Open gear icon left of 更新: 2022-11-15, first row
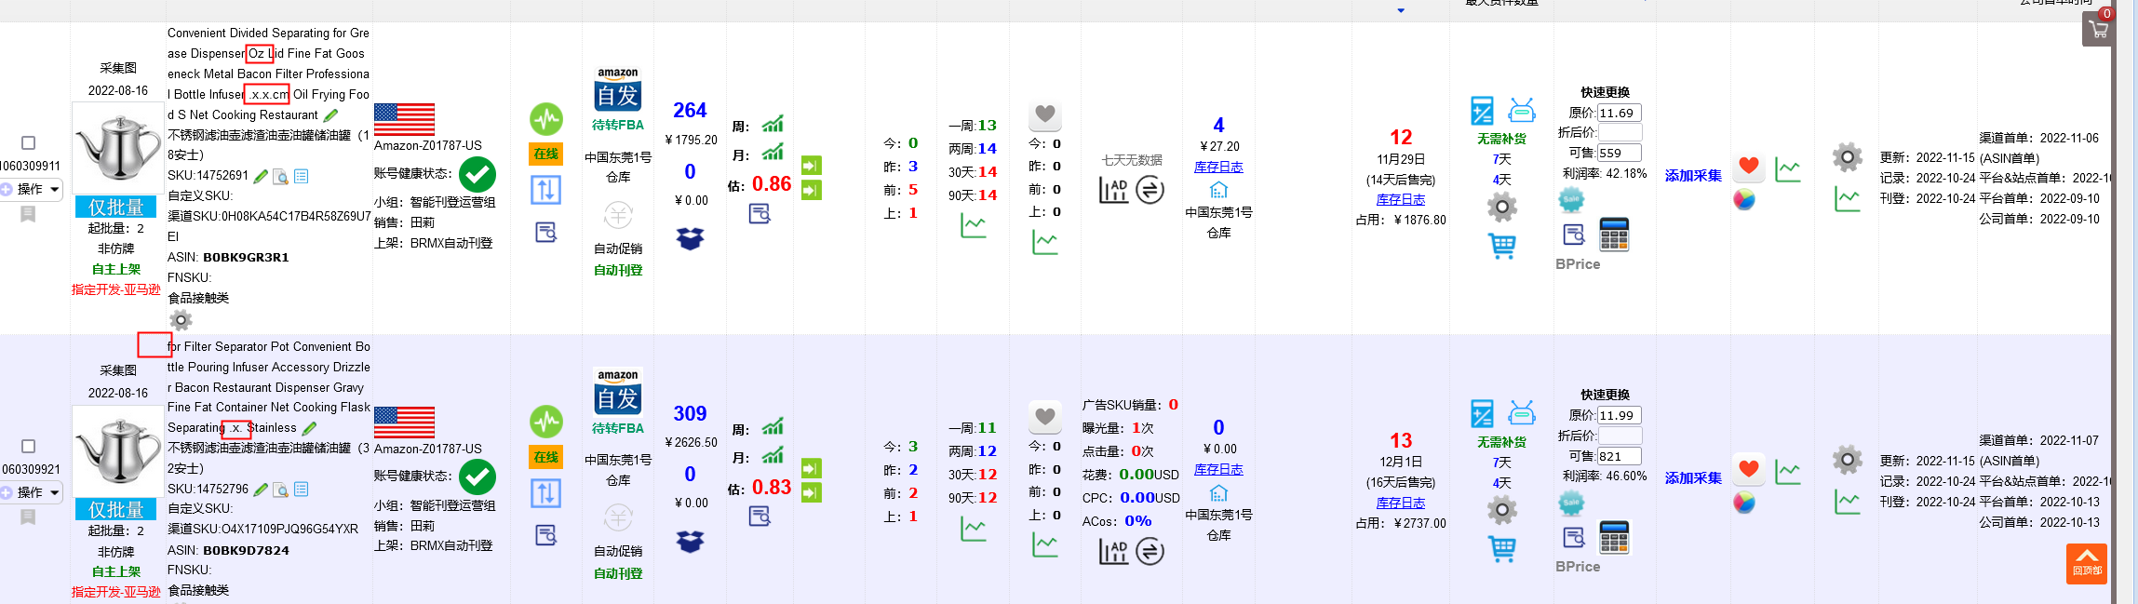This screenshot has height=604, width=2138. tap(1848, 157)
